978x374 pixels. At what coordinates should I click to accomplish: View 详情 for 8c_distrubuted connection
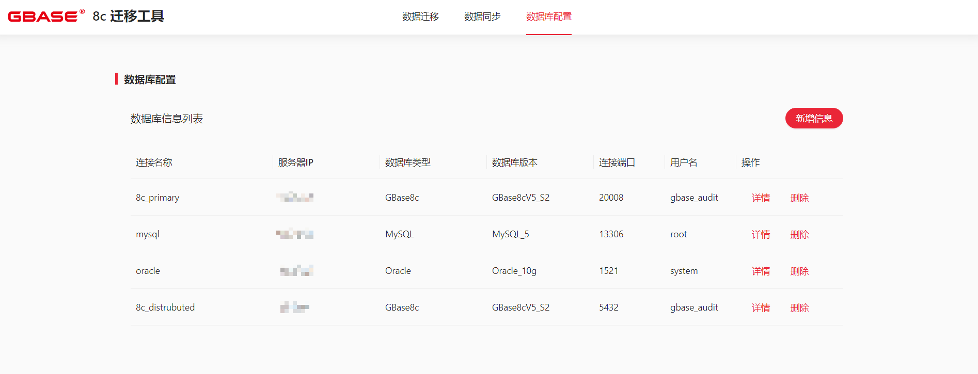pyautogui.click(x=761, y=308)
